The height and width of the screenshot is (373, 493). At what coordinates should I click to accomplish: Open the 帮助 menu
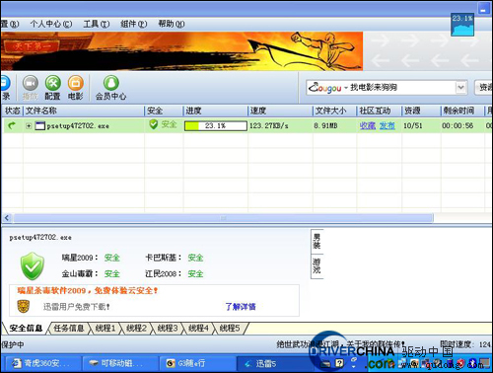tap(172, 24)
